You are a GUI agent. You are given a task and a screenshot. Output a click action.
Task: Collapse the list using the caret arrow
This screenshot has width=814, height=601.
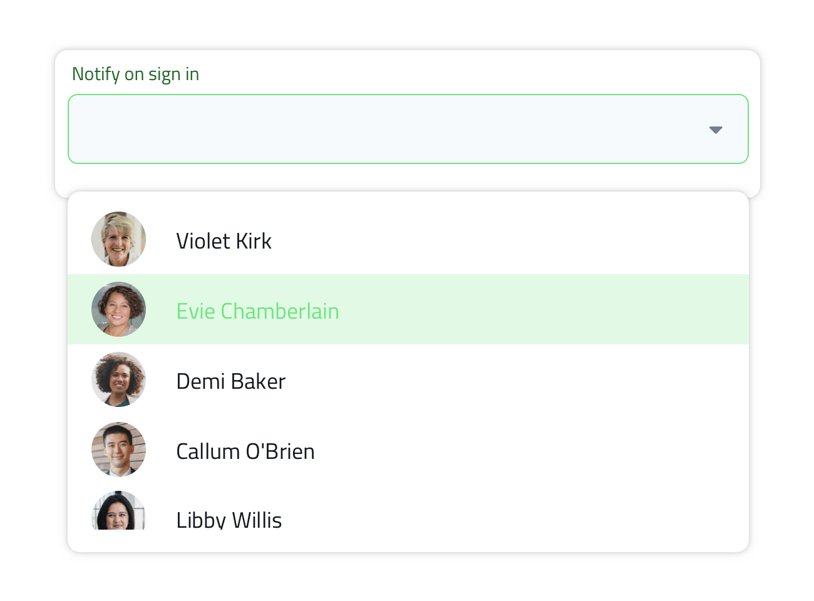tap(715, 130)
